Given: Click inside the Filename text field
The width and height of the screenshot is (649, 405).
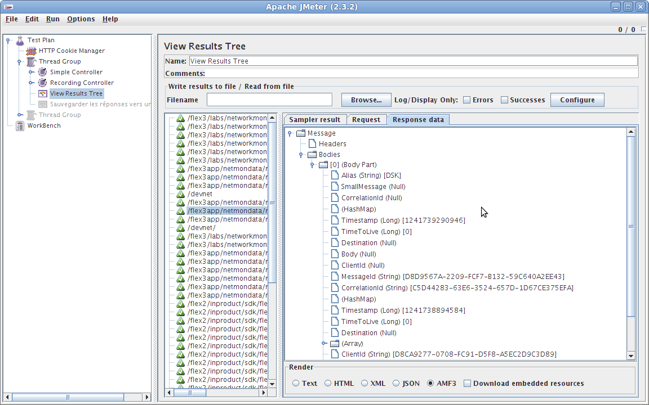Looking at the screenshot, I should click(x=269, y=100).
